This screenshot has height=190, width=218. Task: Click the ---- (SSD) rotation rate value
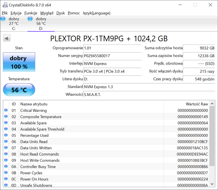tap(199, 64)
